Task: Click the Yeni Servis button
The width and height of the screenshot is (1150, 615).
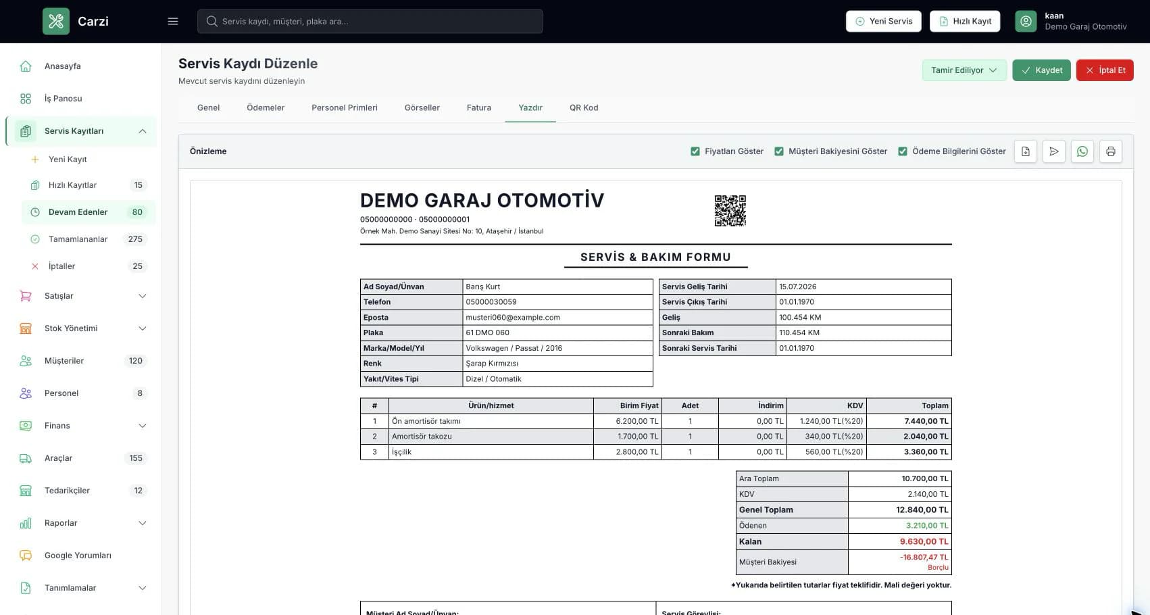Action: click(884, 22)
